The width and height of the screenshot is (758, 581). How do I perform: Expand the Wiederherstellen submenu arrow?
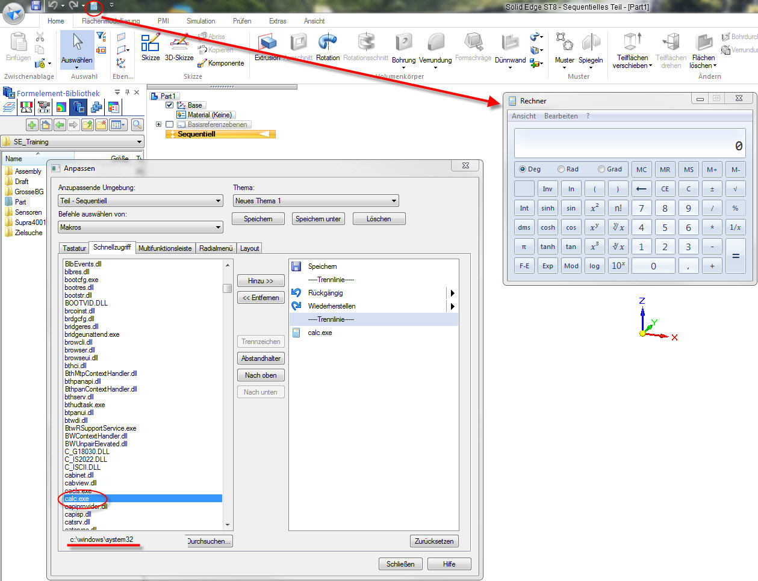[x=452, y=306]
